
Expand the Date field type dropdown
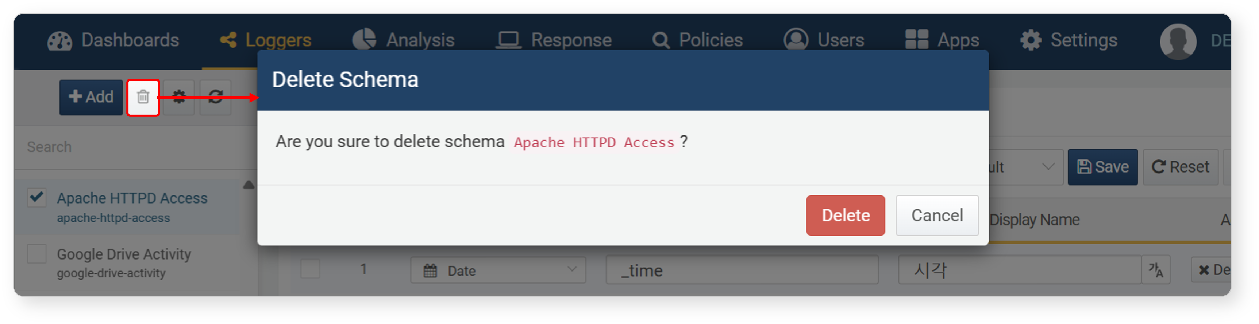click(x=498, y=270)
